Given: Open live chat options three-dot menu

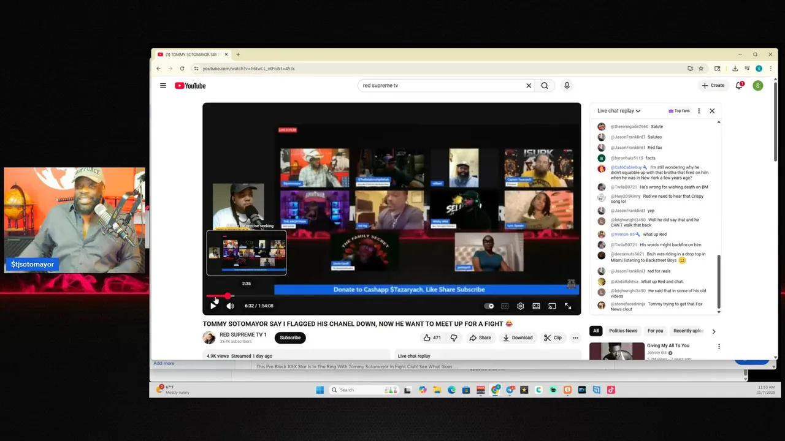Looking at the screenshot, I should (x=699, y=111).
